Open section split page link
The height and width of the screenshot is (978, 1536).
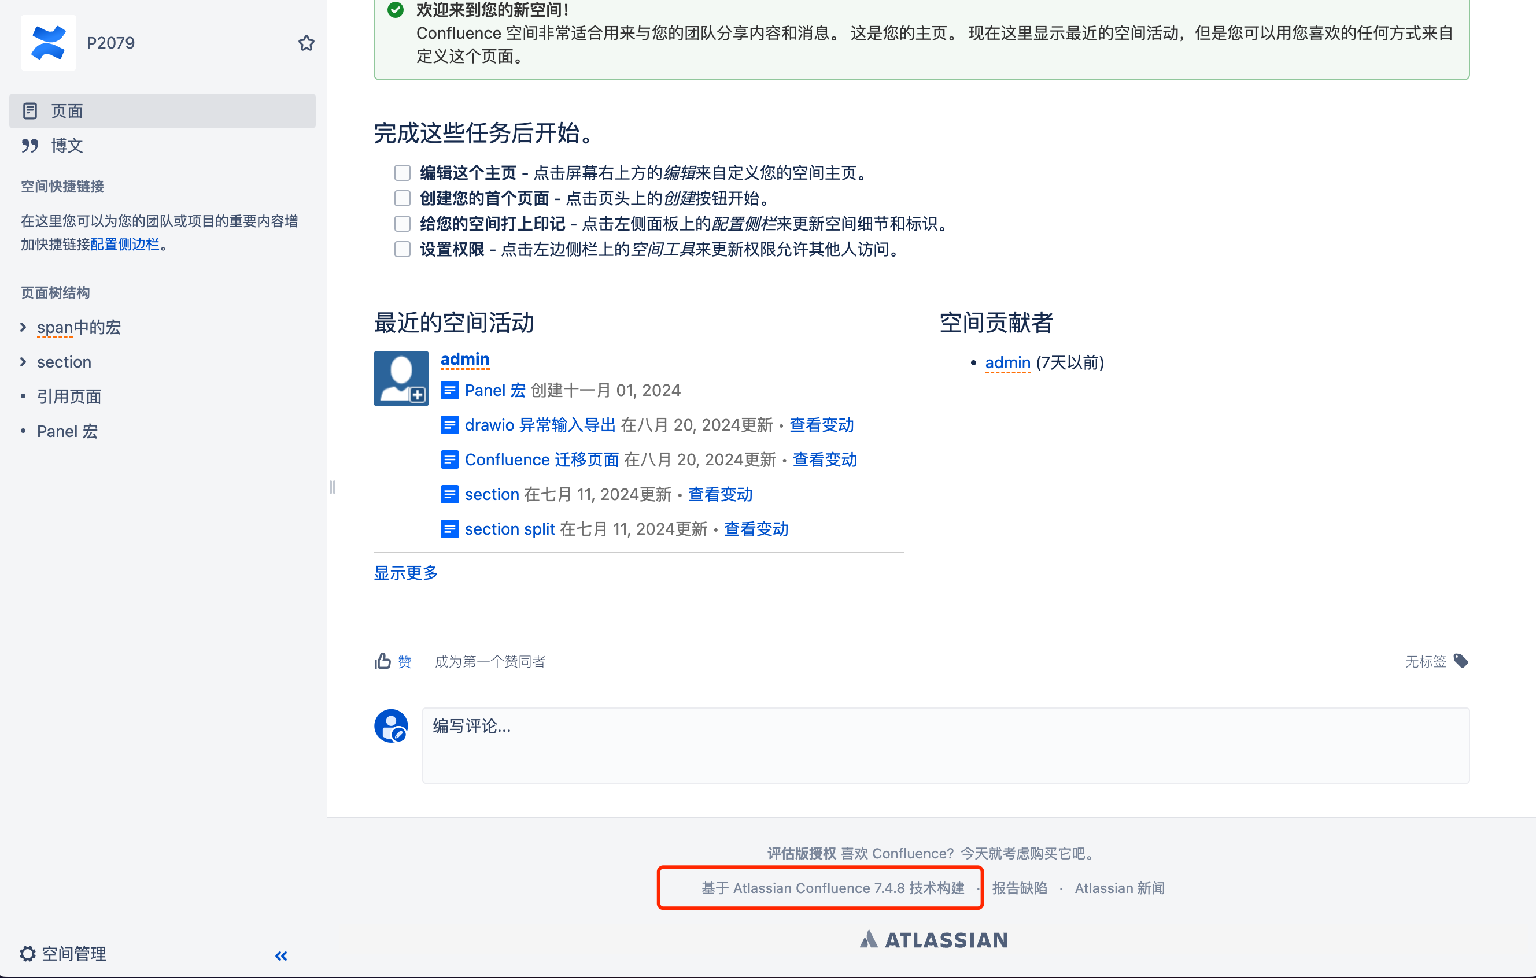[509, 529]
